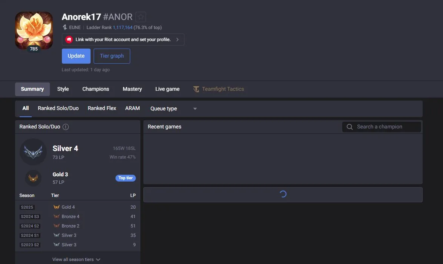
Task: Click the Teamfight Tactics logo icon
Action: (x=196, y=89)
